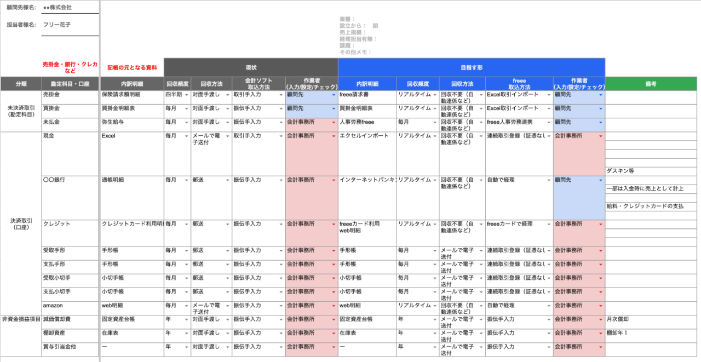Open the 郵送 dropdown in the 支払小切手 row
701x362 pixels.
pos(228,292)
